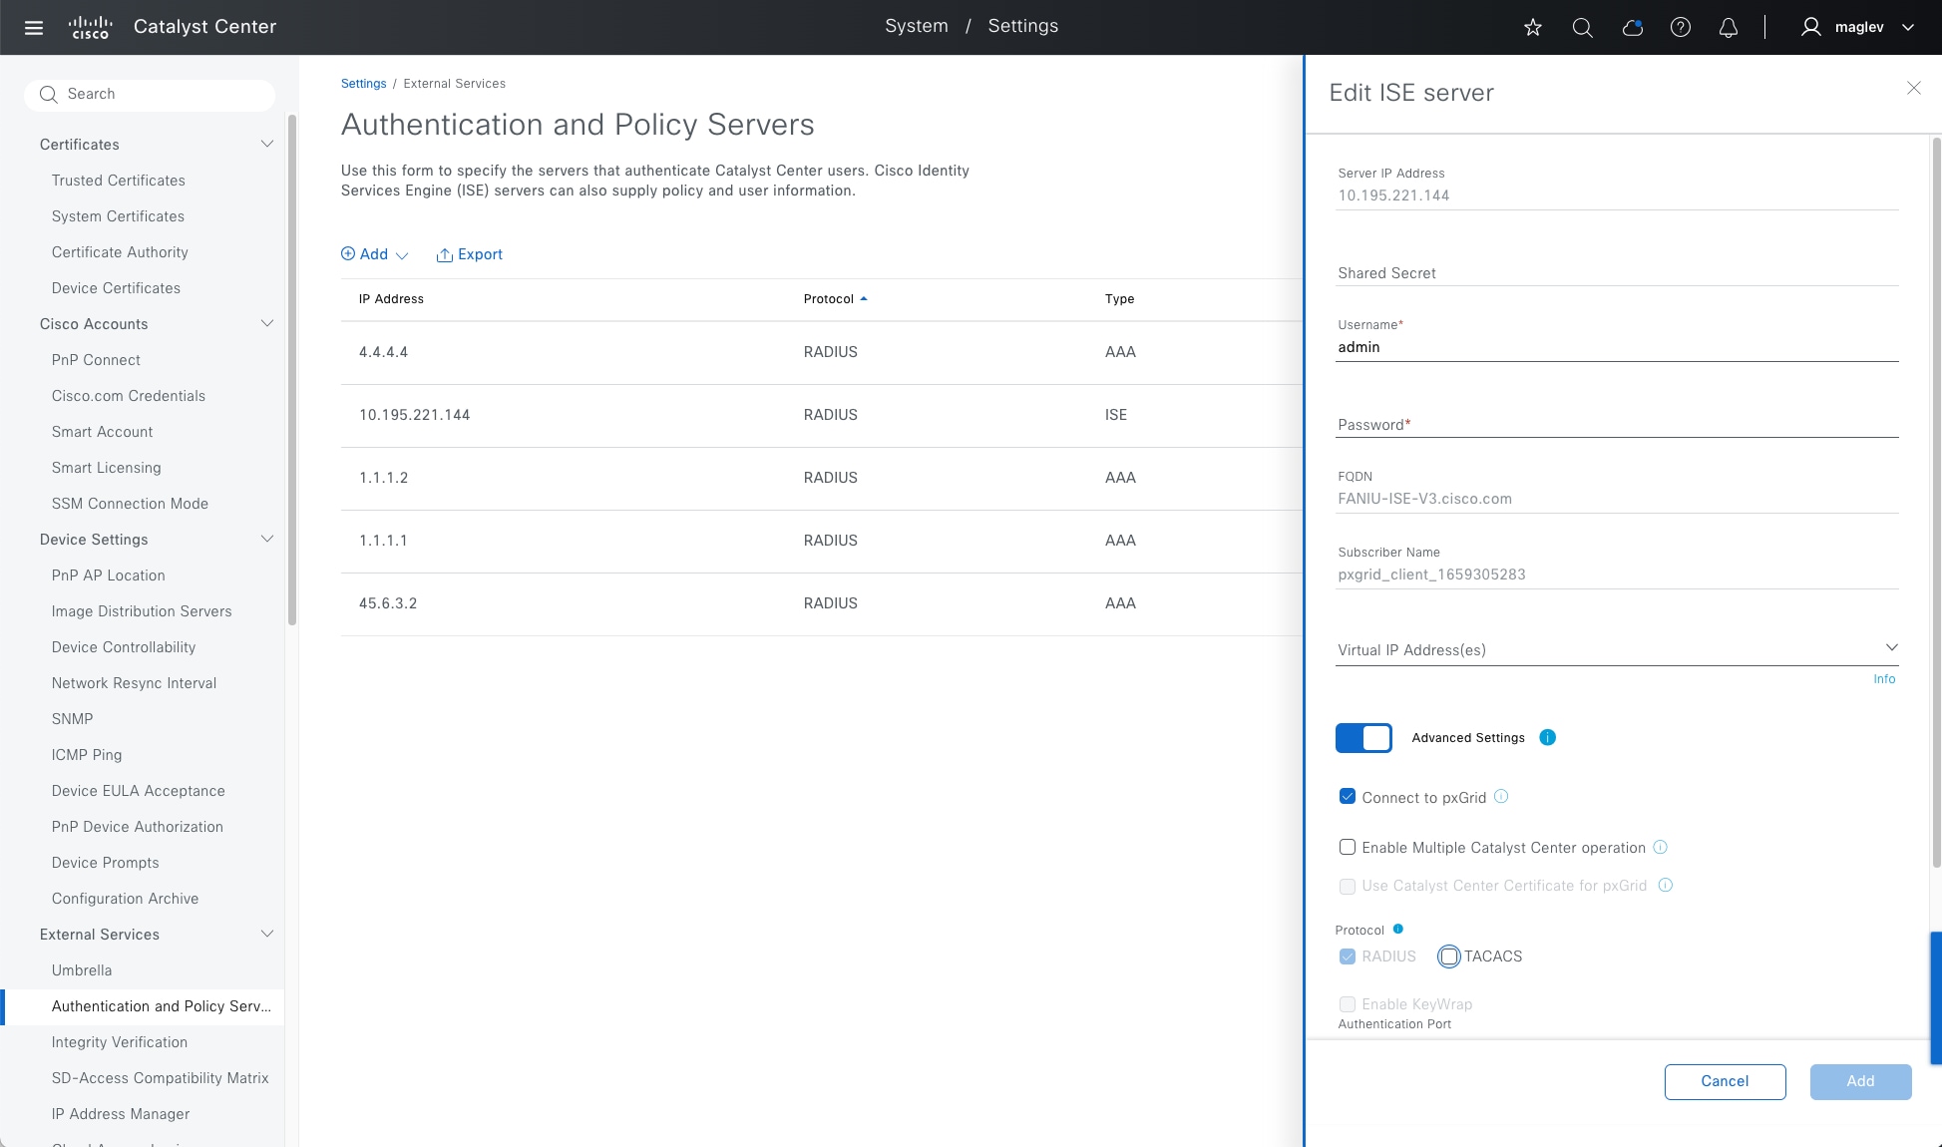Expand Virtual IP Address(es) dropdown
This screenshot has height=1147, width=1942.
(1891, 648)
